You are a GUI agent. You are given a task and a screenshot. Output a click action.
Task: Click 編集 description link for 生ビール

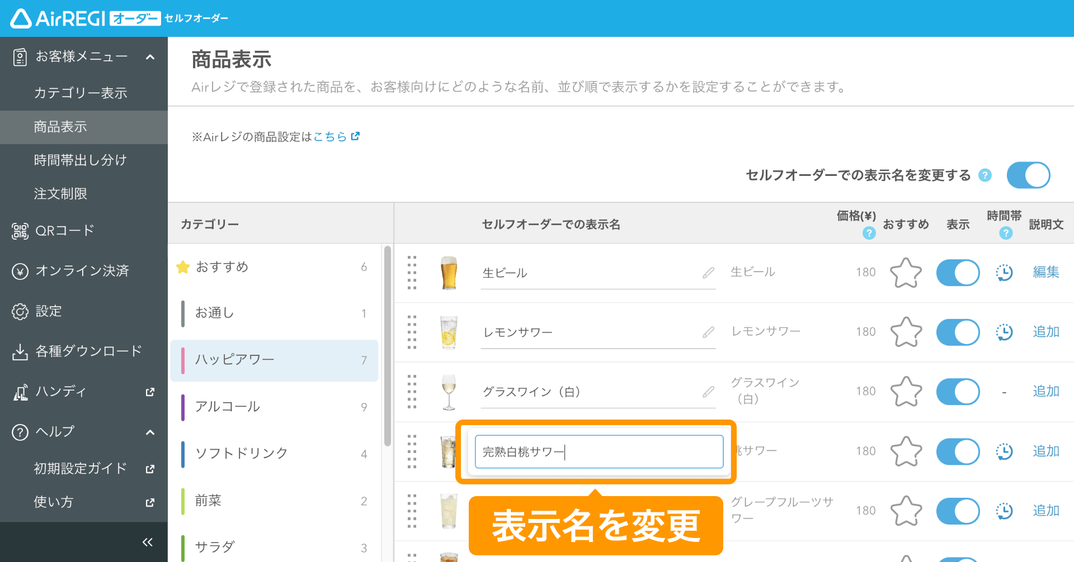[x=1046, y=272]
